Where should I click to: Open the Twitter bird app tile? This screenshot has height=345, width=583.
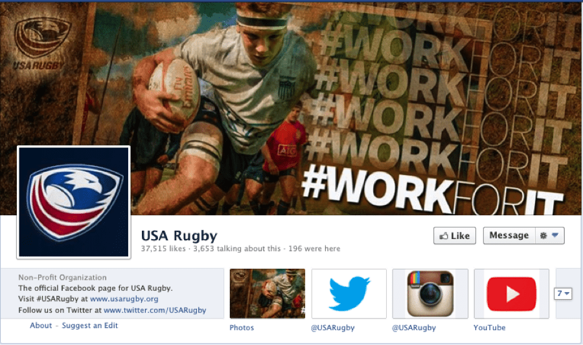coord(349,293)
